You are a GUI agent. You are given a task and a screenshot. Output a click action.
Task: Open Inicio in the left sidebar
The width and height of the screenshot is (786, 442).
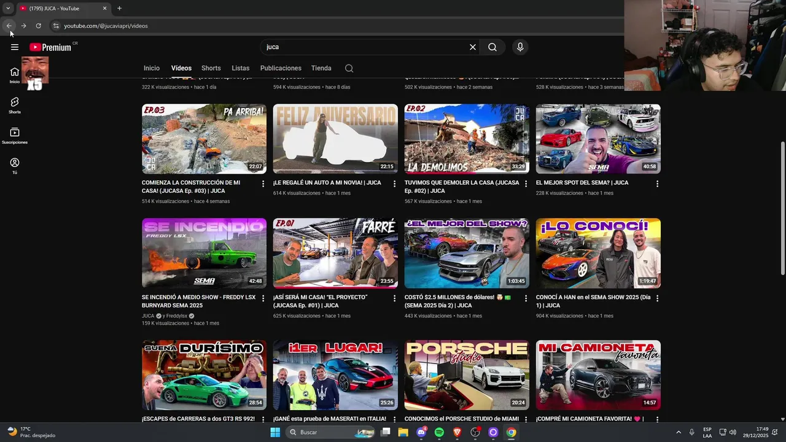(x=15, y=75)
